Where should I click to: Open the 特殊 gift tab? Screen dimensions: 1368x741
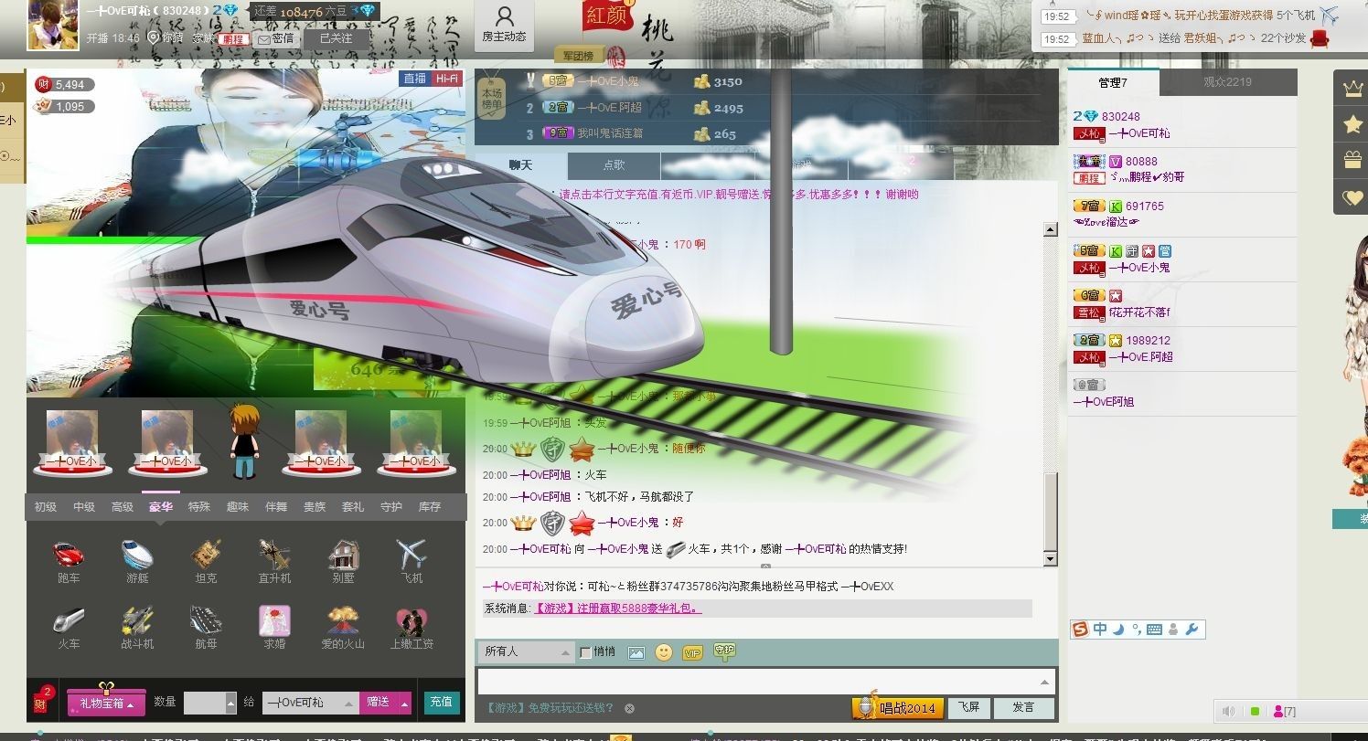coord(199,506)
